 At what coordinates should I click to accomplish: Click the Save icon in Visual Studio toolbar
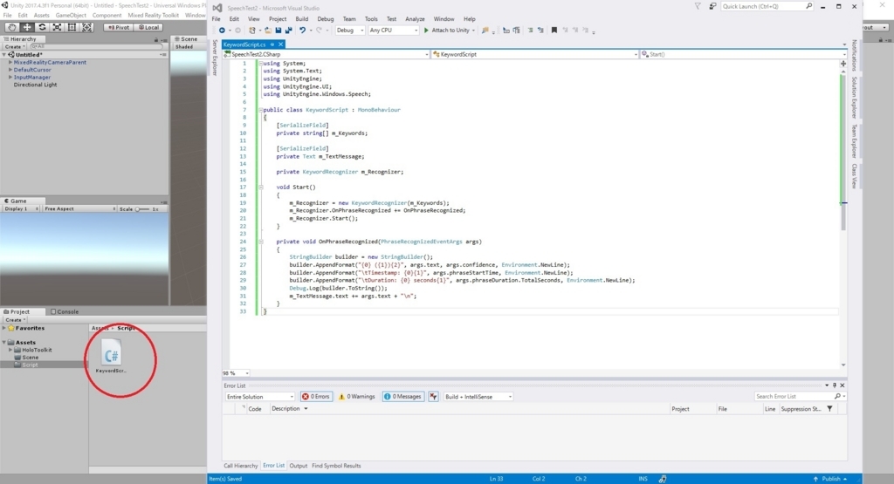pos(279,31)
